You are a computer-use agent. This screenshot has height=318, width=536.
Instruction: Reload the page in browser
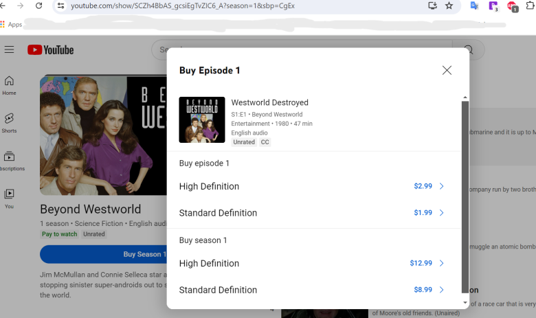[x=38, y=5]
